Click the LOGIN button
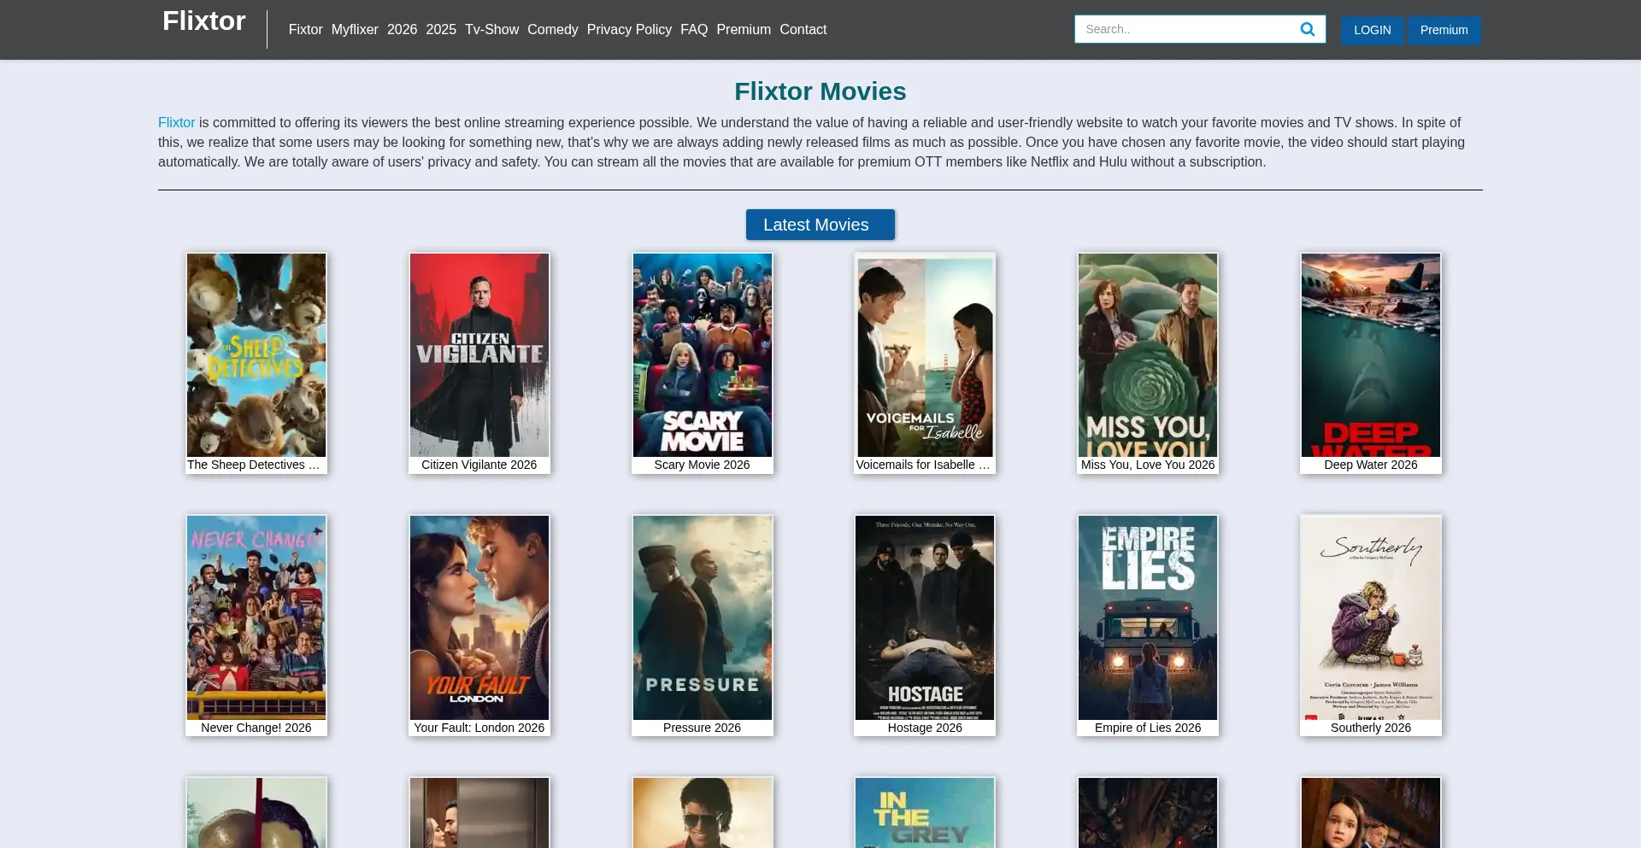Image resolution: width=1641 pixels, height=848 pixels. (1372, 30)
